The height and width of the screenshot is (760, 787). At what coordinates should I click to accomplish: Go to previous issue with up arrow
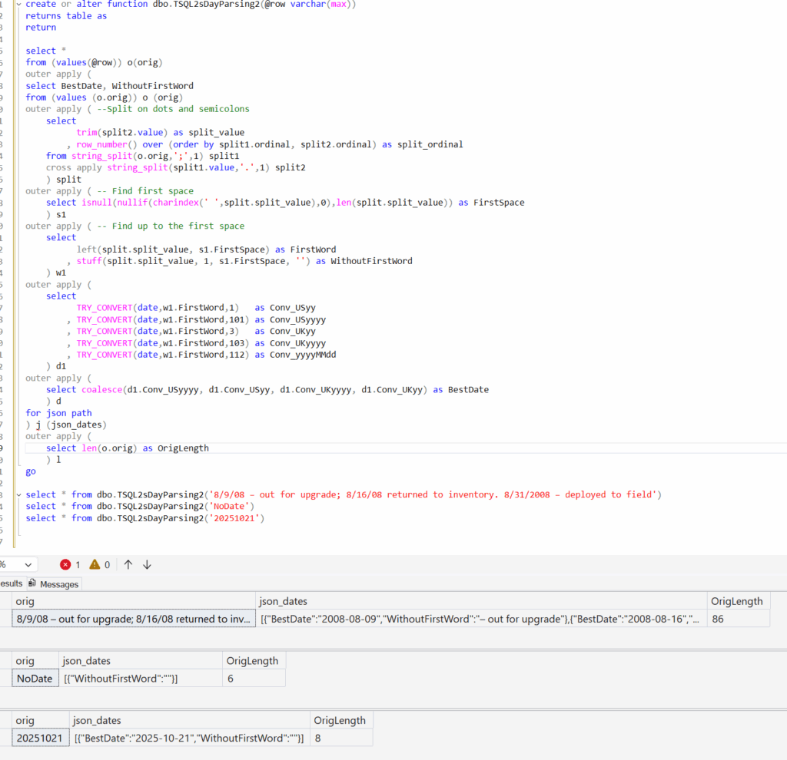click(x=128, y=564)
